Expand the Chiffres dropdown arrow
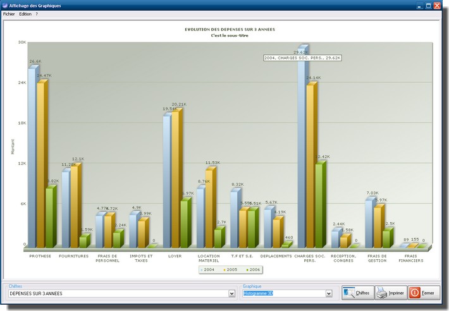This screenshot has height=311, width=449. 231,293
